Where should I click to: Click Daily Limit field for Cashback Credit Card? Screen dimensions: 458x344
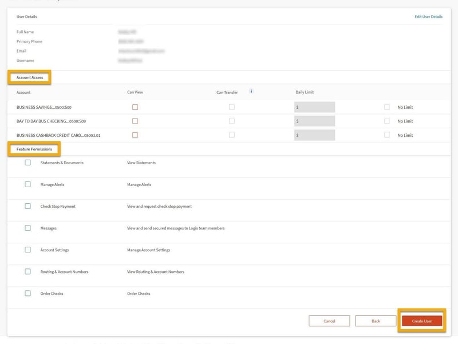click(314, 135)
